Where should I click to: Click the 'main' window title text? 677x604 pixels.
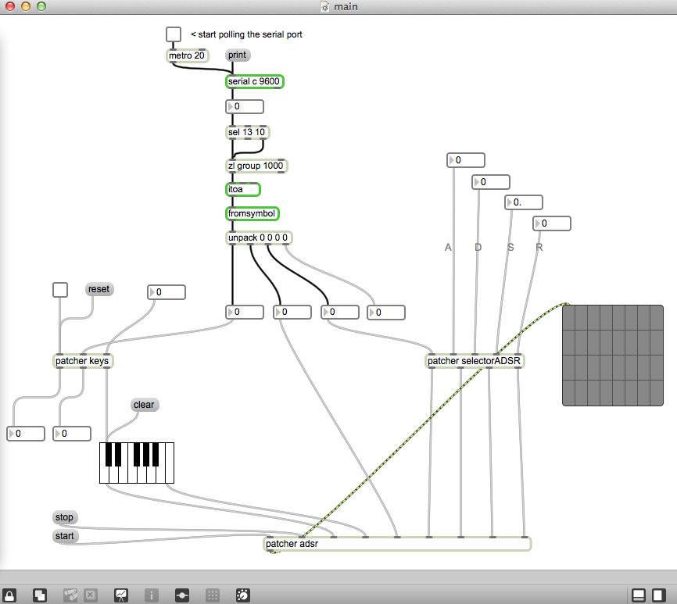point(346,7)
